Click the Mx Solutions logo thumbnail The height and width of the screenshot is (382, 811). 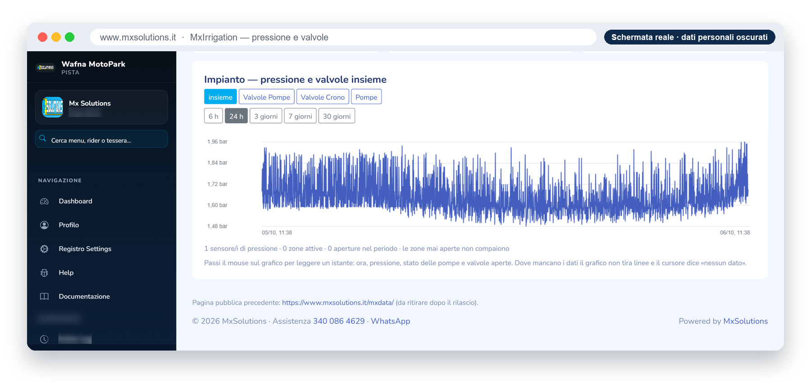pos(52,107)
